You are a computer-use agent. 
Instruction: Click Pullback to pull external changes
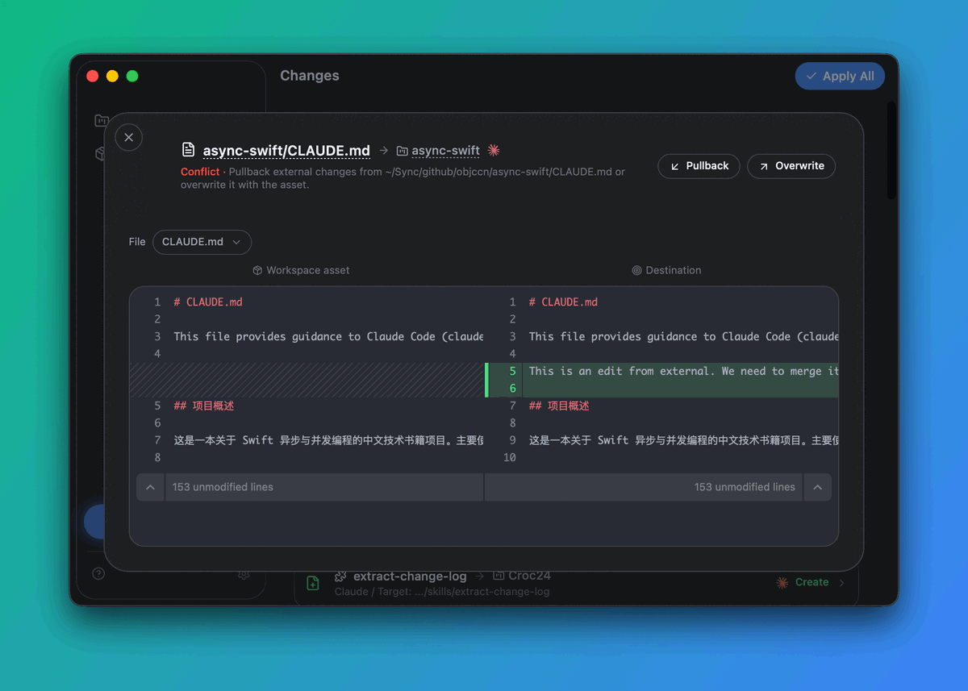(x=699, y=166)
